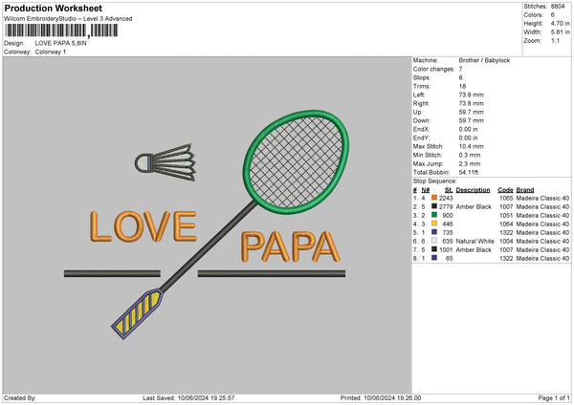Click the Zoom value 1:1
Viewport: 574px width, 405px height.
point(555,40)
